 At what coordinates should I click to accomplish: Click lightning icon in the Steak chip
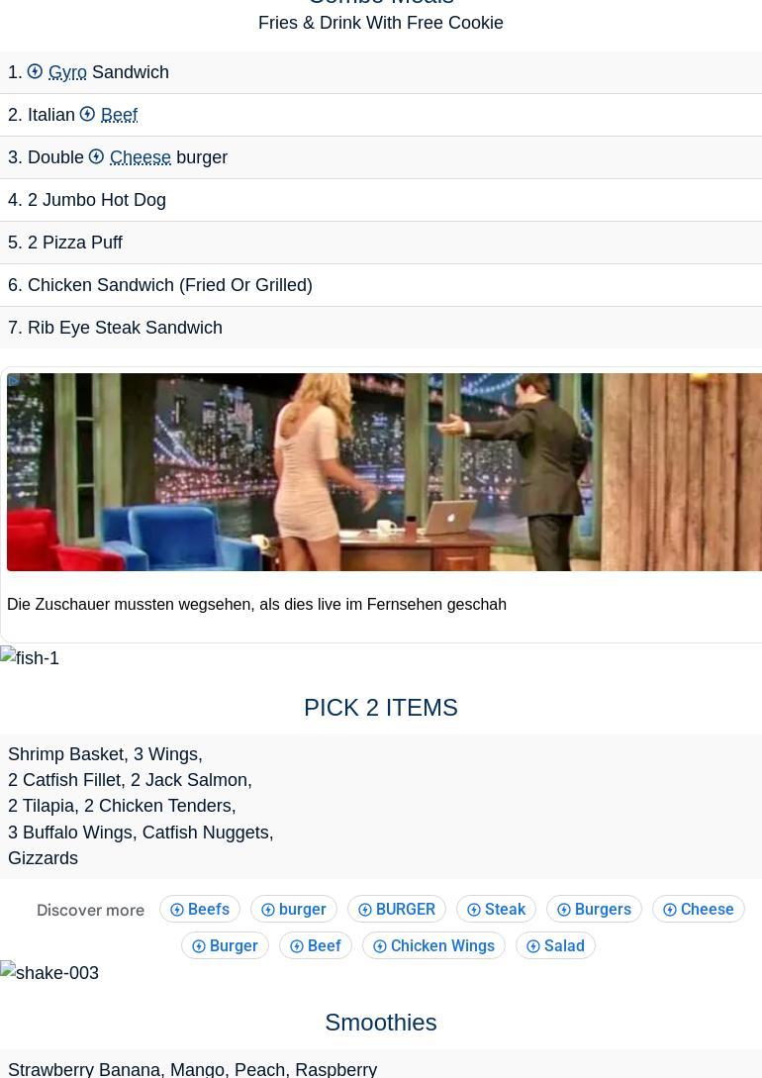[474, 910]
